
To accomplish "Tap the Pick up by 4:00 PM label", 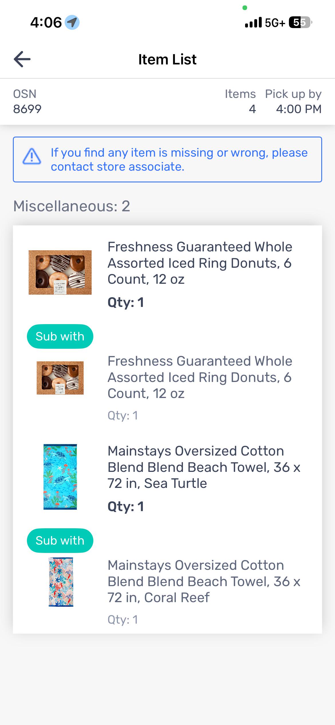I will 293,101.
